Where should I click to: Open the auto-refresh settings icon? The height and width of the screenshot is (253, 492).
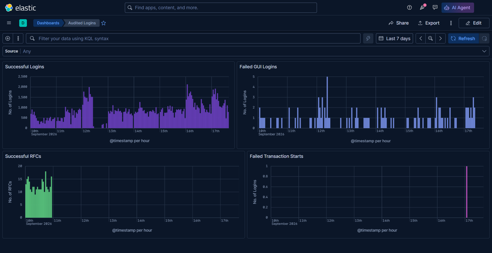coord(484,38)
